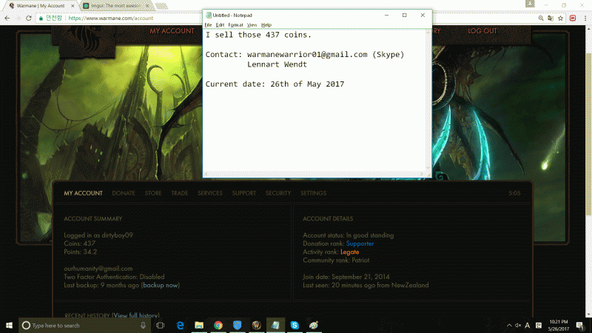Open the Notepad Edit menu

click(220, 25)
